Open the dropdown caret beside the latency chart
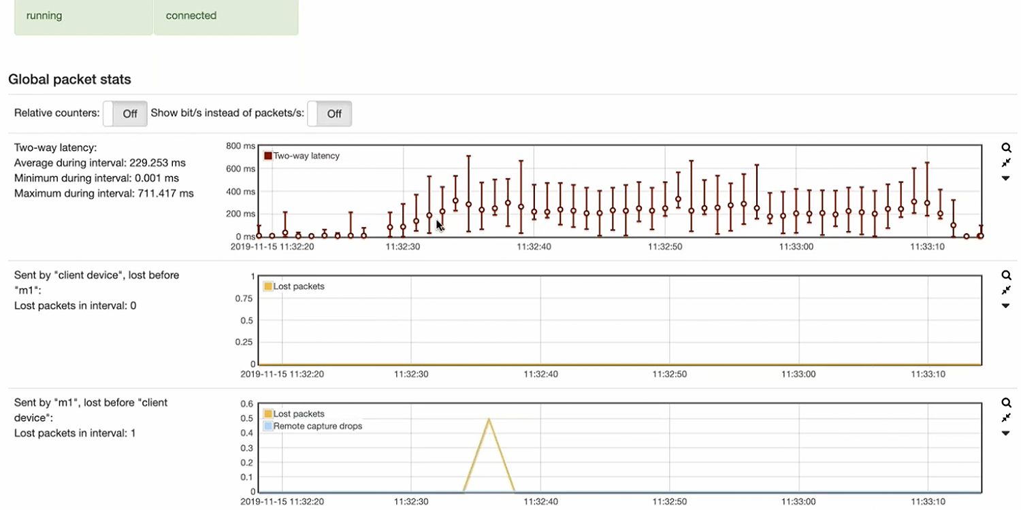 coord(1006,178)
